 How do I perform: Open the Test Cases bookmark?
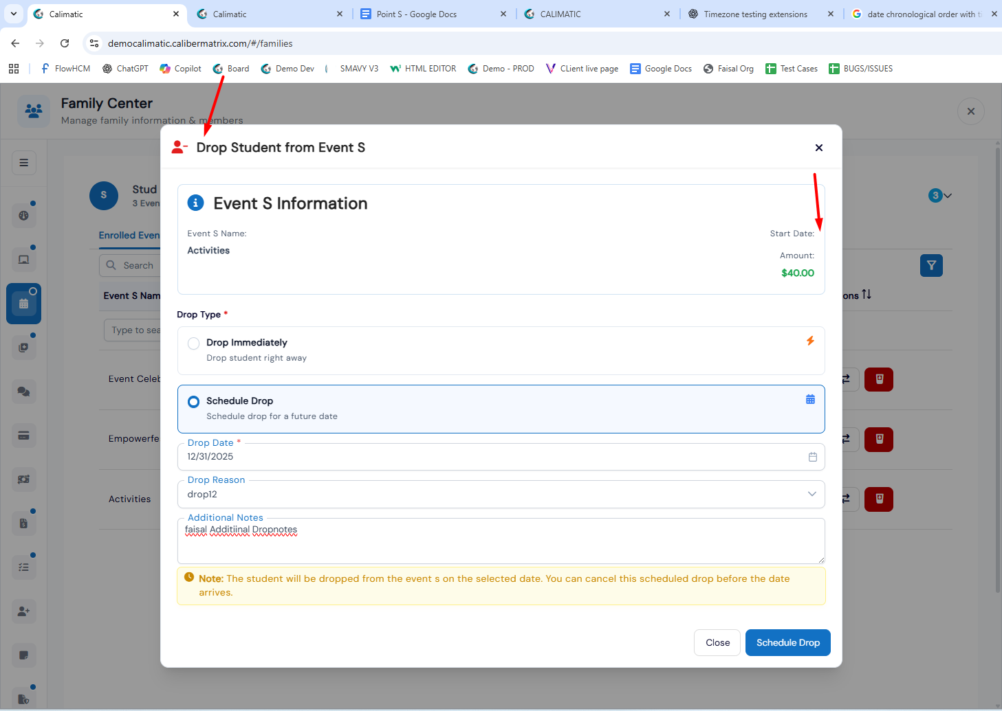(x=792, y=69)
